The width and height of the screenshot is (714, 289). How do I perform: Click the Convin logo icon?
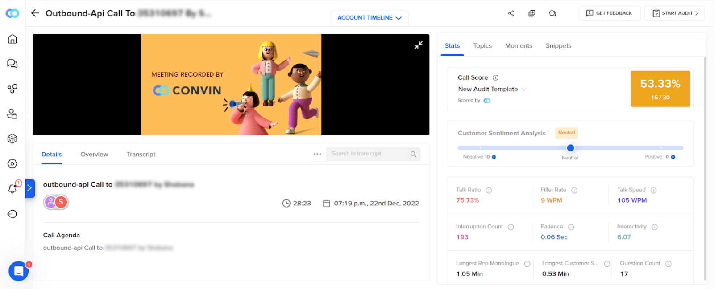[12, 13]
